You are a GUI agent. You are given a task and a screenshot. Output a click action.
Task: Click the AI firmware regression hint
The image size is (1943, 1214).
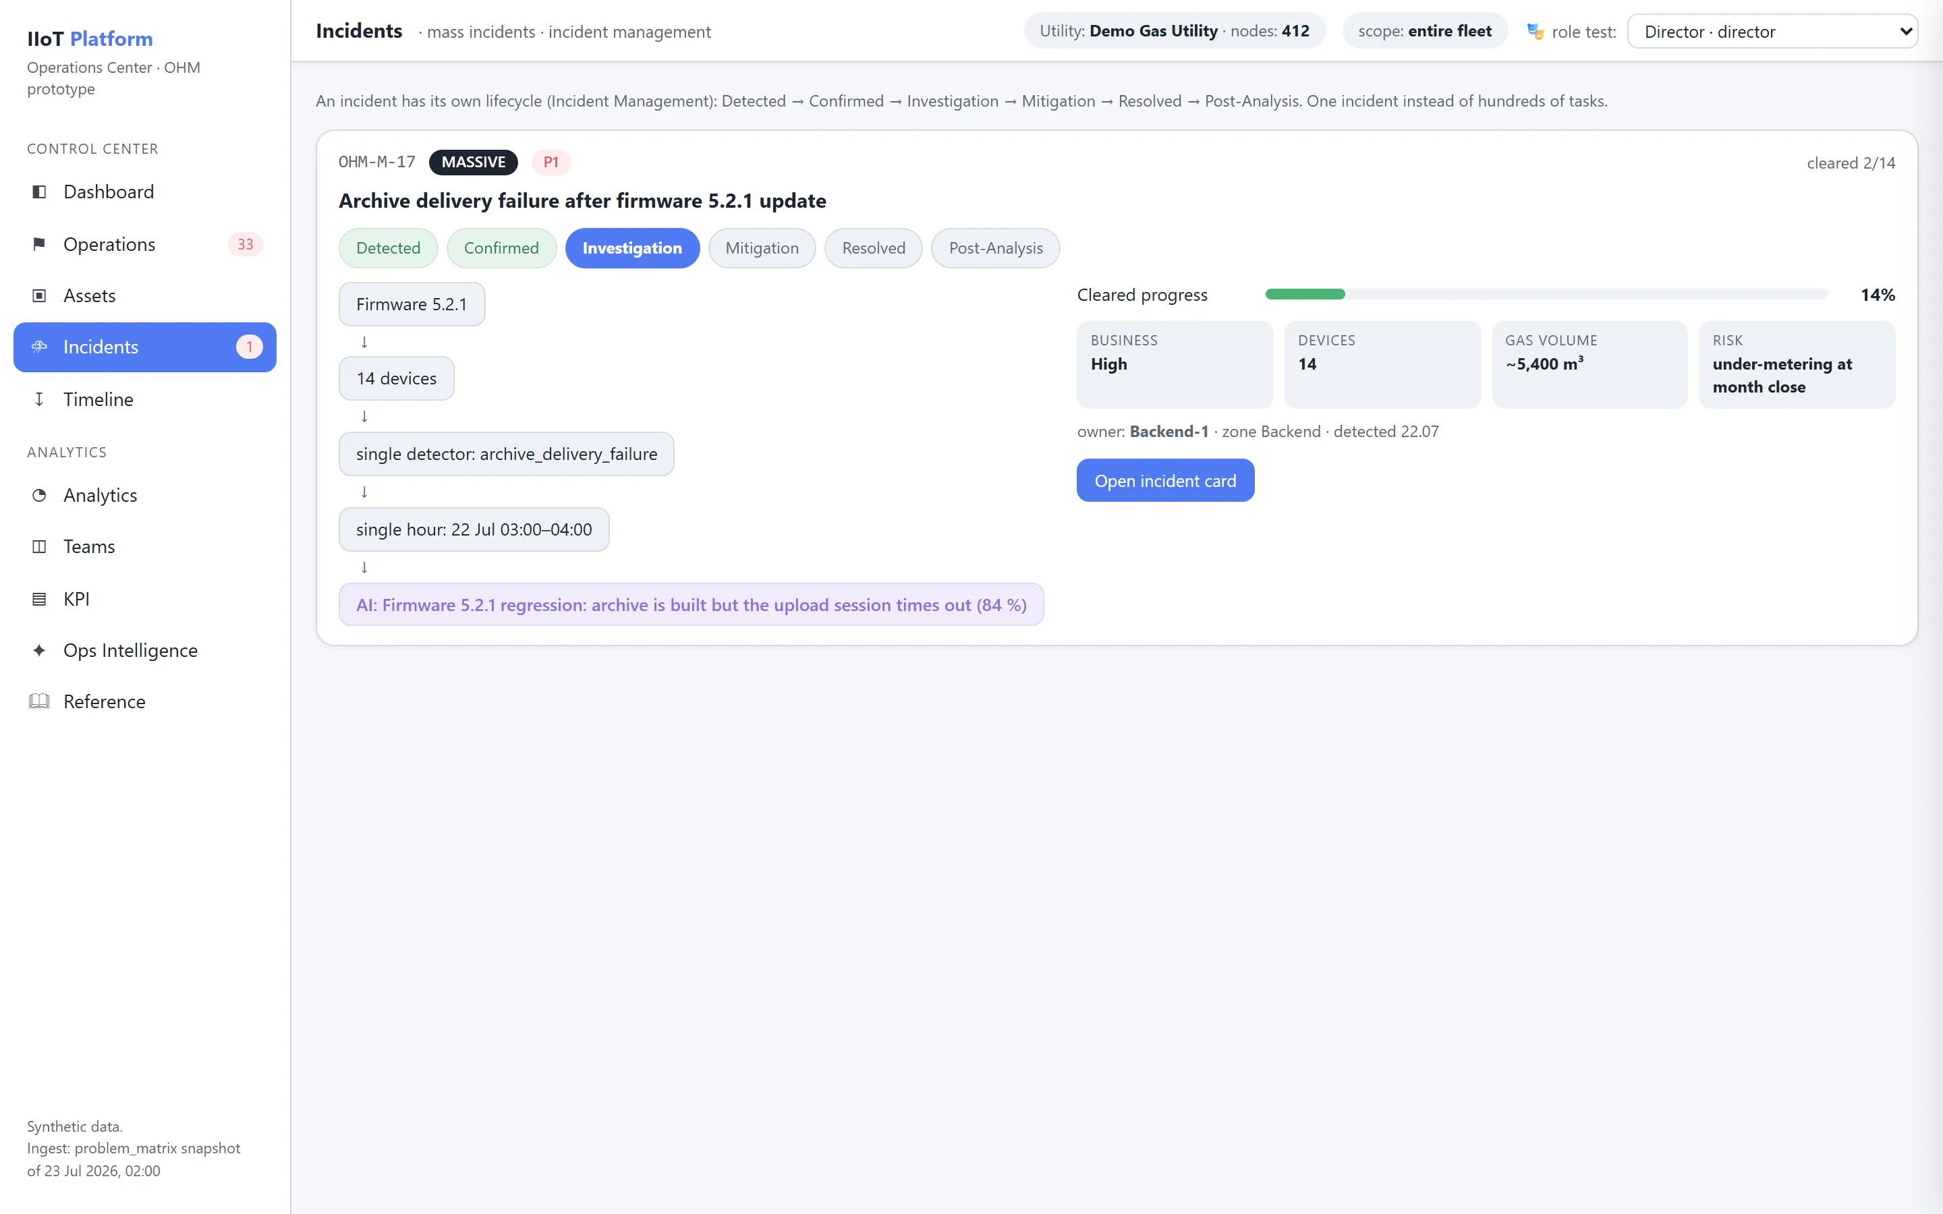pyautogui.click(x=692, y=604)
